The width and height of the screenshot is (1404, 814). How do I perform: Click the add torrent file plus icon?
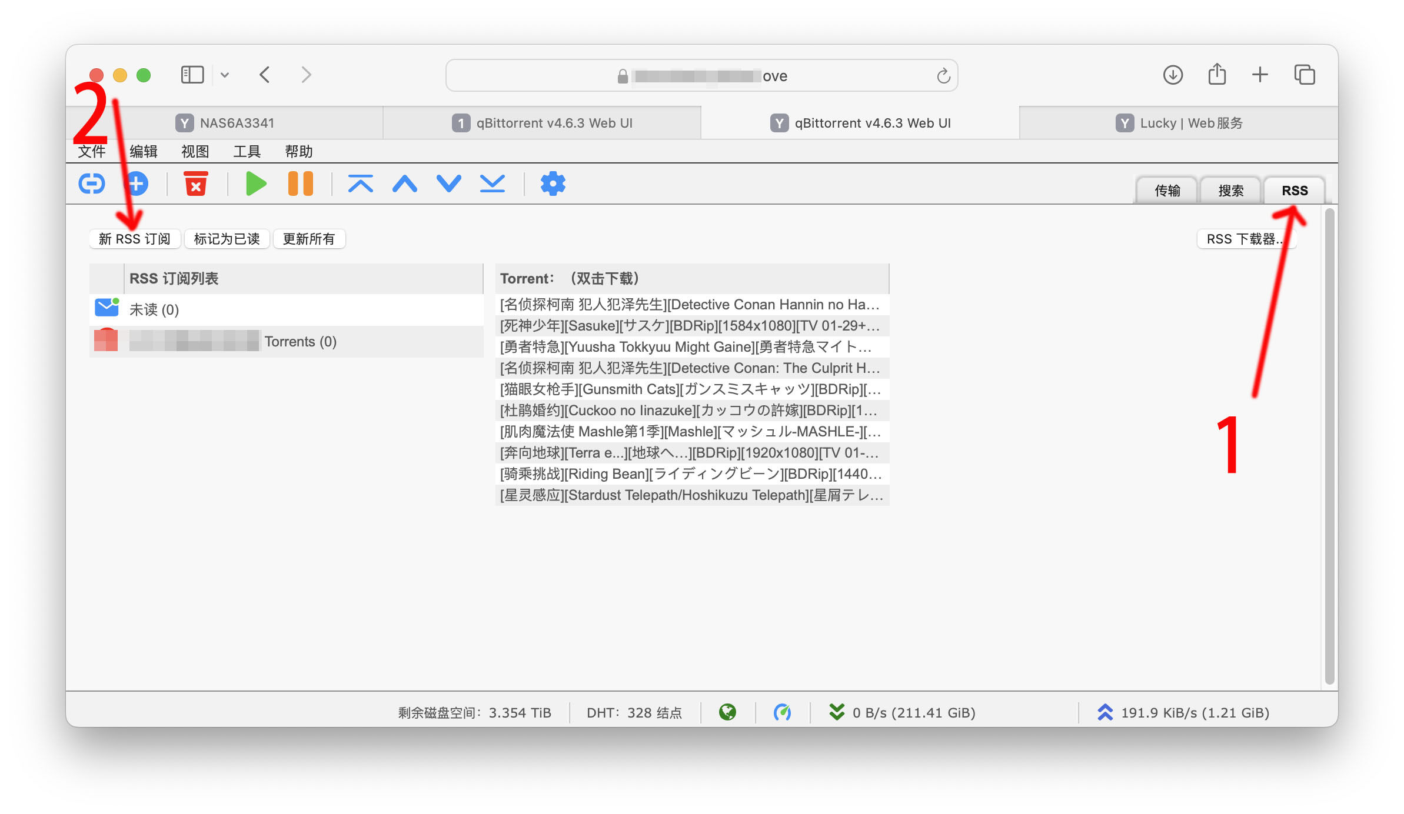137,184
